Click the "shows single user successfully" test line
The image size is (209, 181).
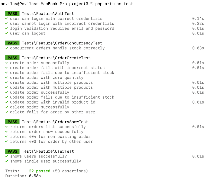(45, 161)
